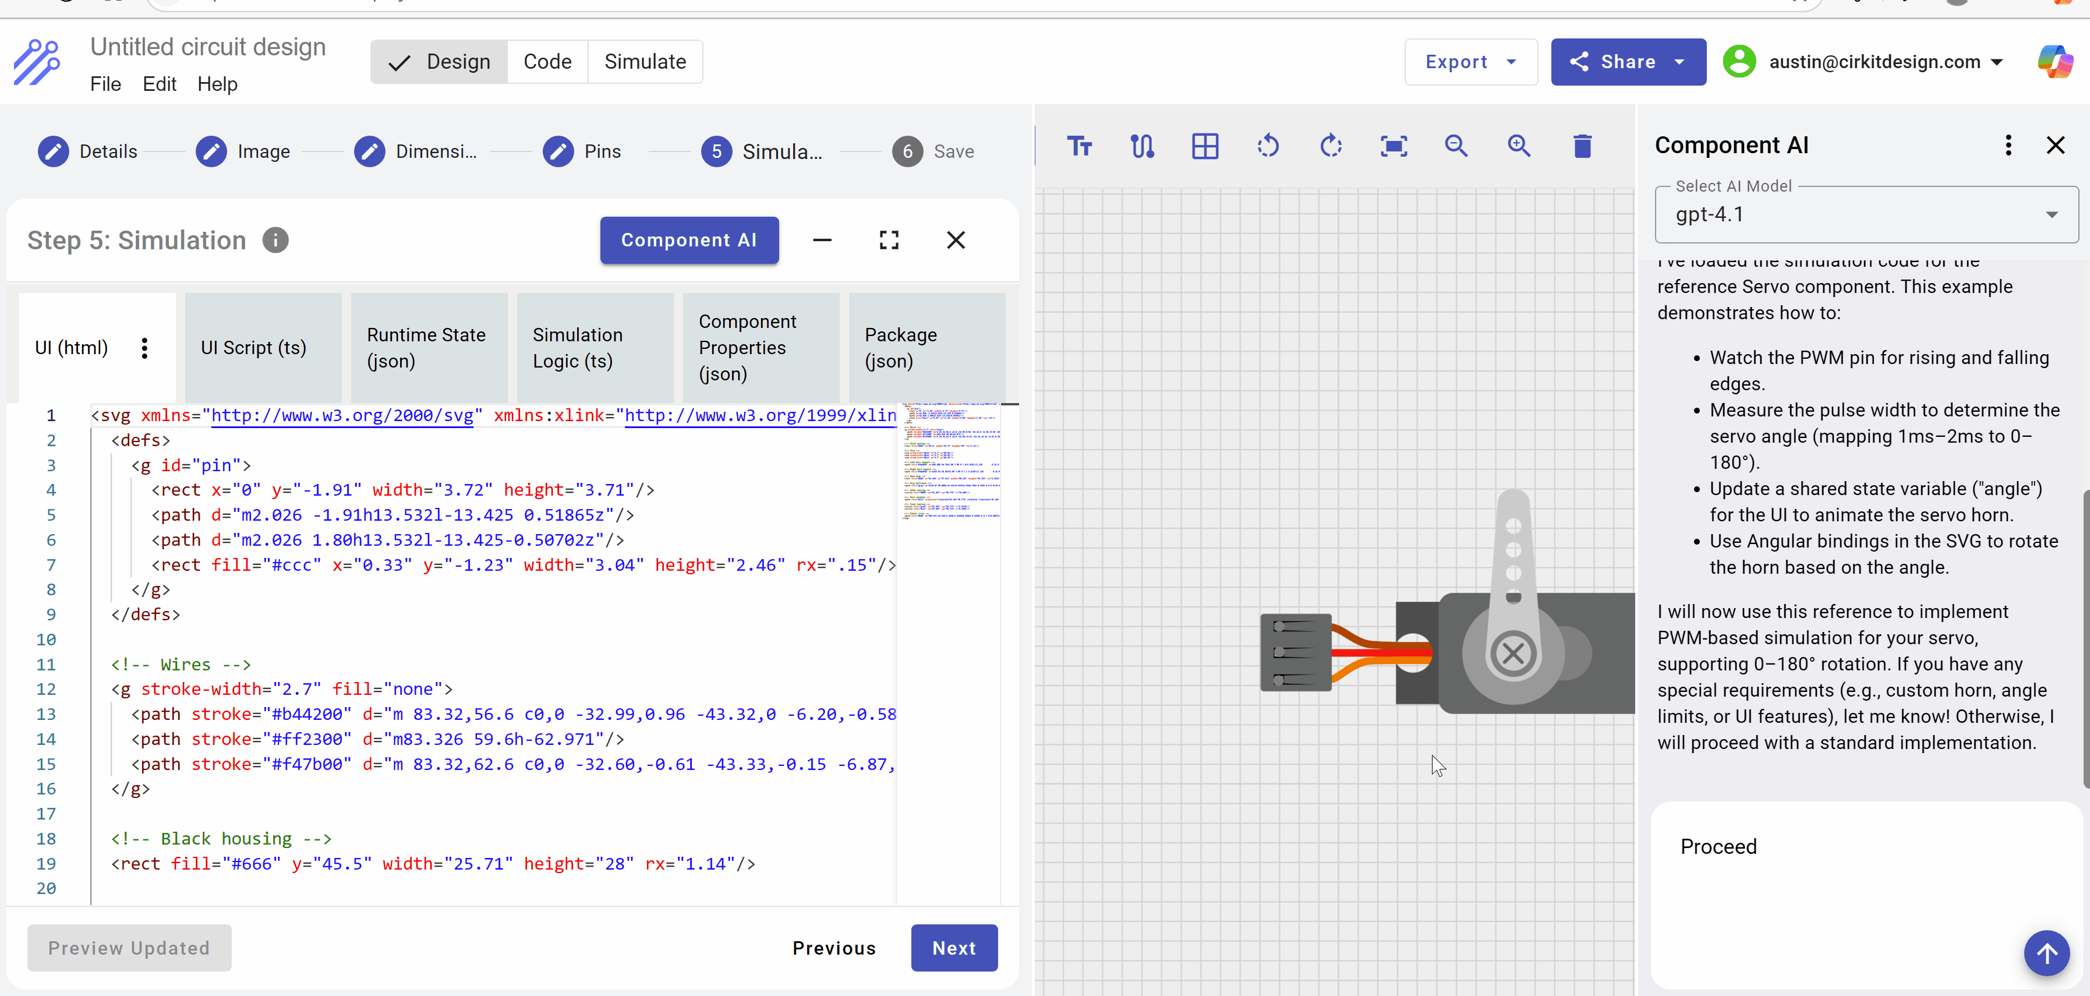Go to the Pins step pencil icon
Viewport: 2090px width, 996px height.
tap(558, 152)
